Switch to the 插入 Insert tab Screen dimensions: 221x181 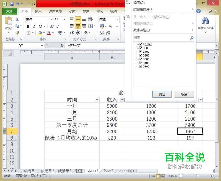click(38, 11)
